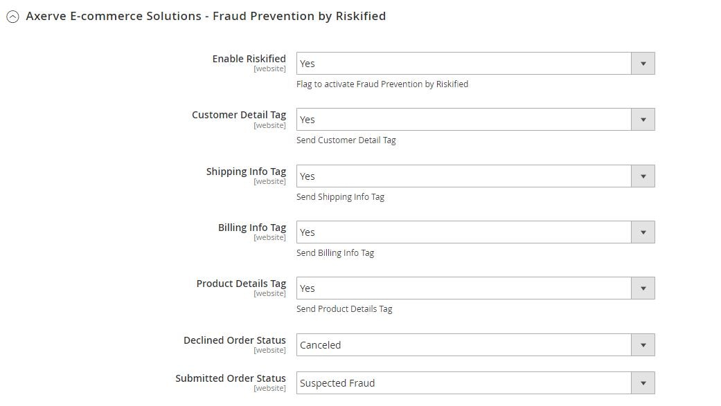Image resolution: width=721 pixels, height=406 pixels.
Task: Click the Submitted Order Status label
Action: tap(231, 378)
